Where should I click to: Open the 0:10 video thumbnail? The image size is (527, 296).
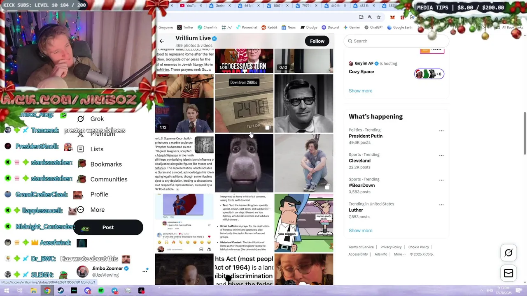tap(303, 60)
